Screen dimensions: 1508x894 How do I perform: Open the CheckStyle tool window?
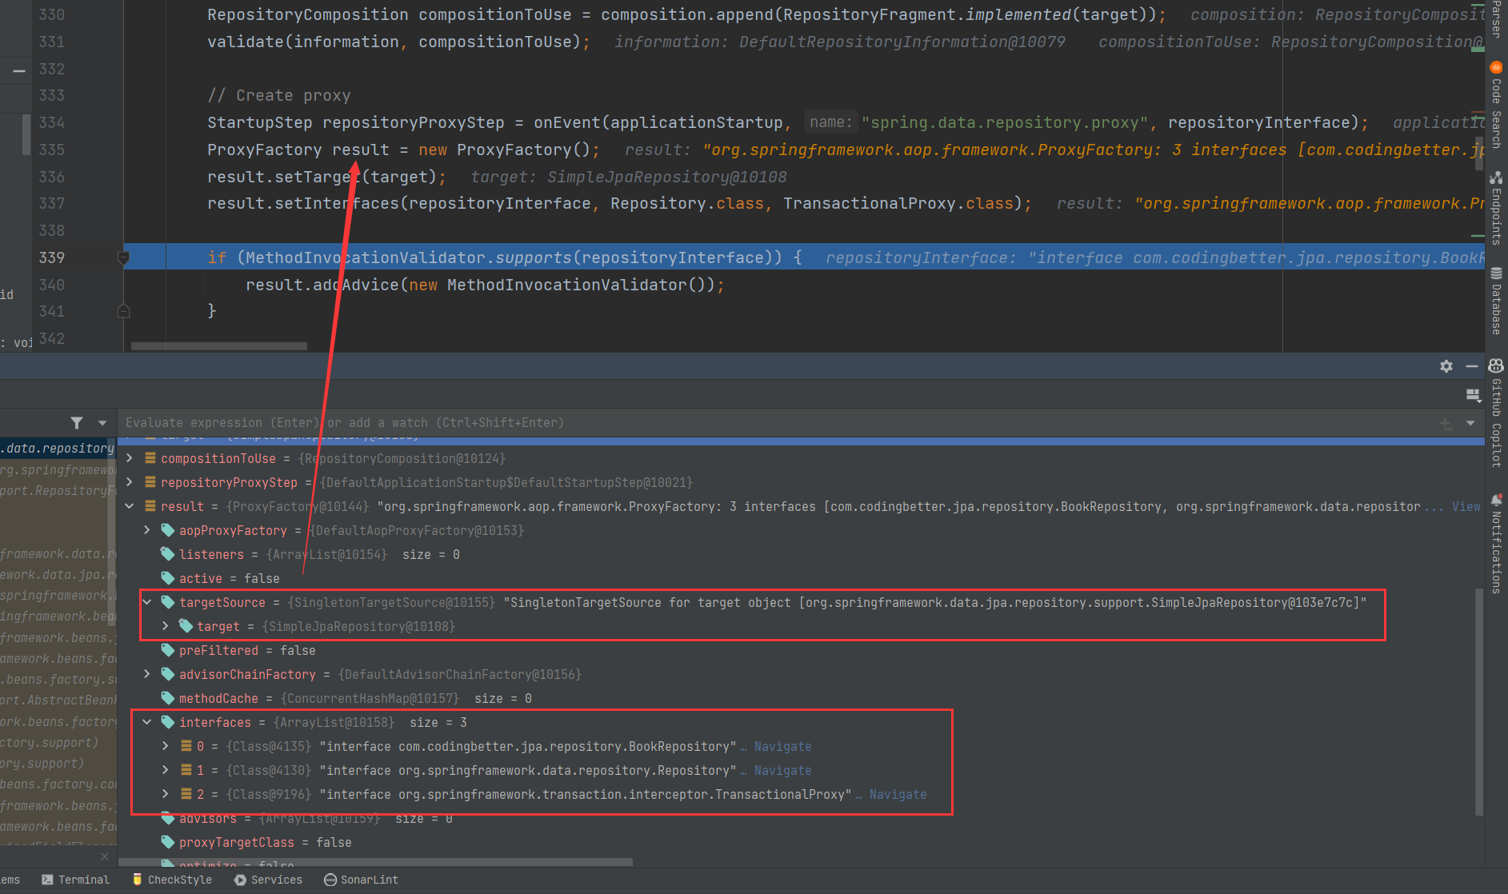pos(172,880)
